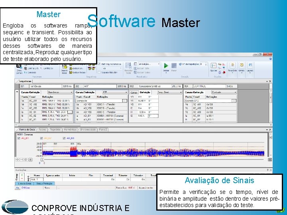Click the Direc Canais hardware icon
This screenshot has height=215, width=287.
18,66
